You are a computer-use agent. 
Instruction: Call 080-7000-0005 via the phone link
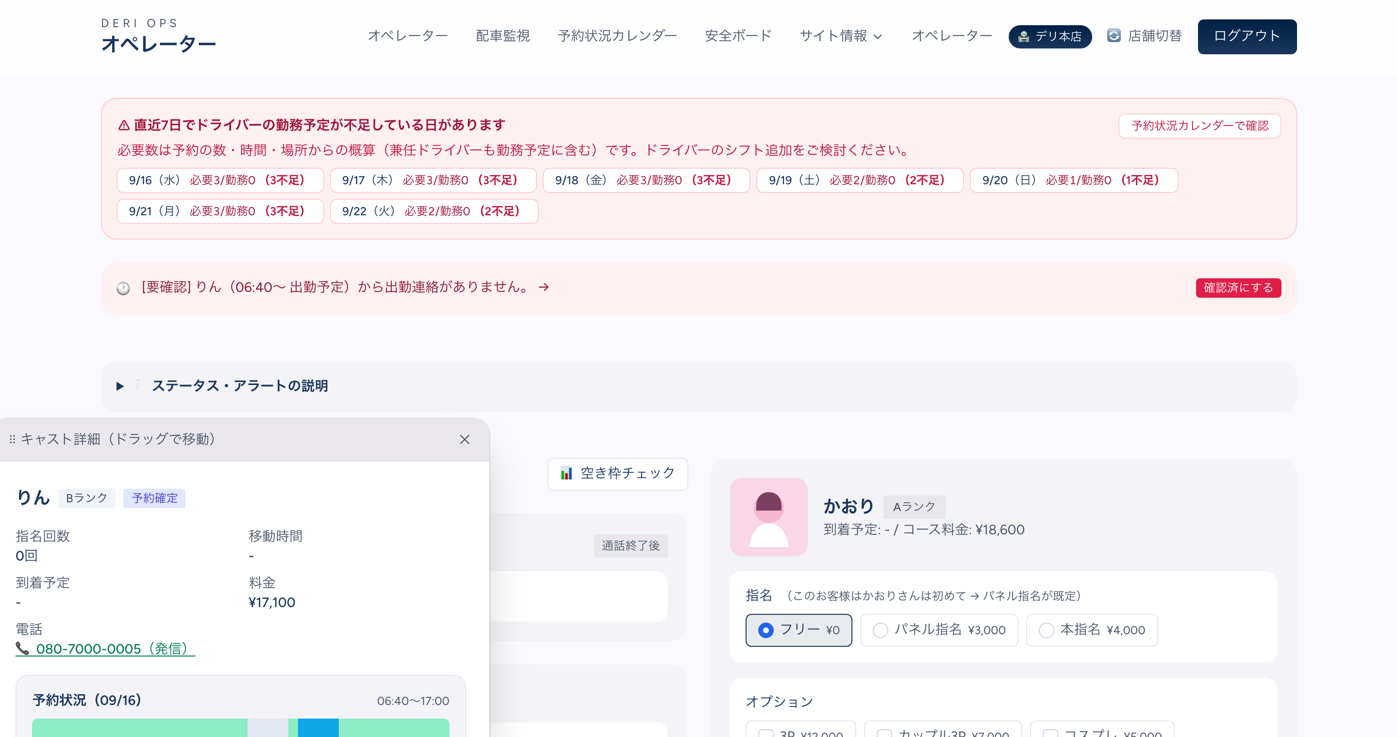pos(105,649)
